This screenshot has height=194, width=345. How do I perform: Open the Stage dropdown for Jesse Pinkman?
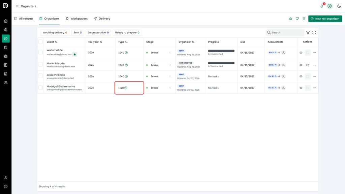[x=158, y=76]
